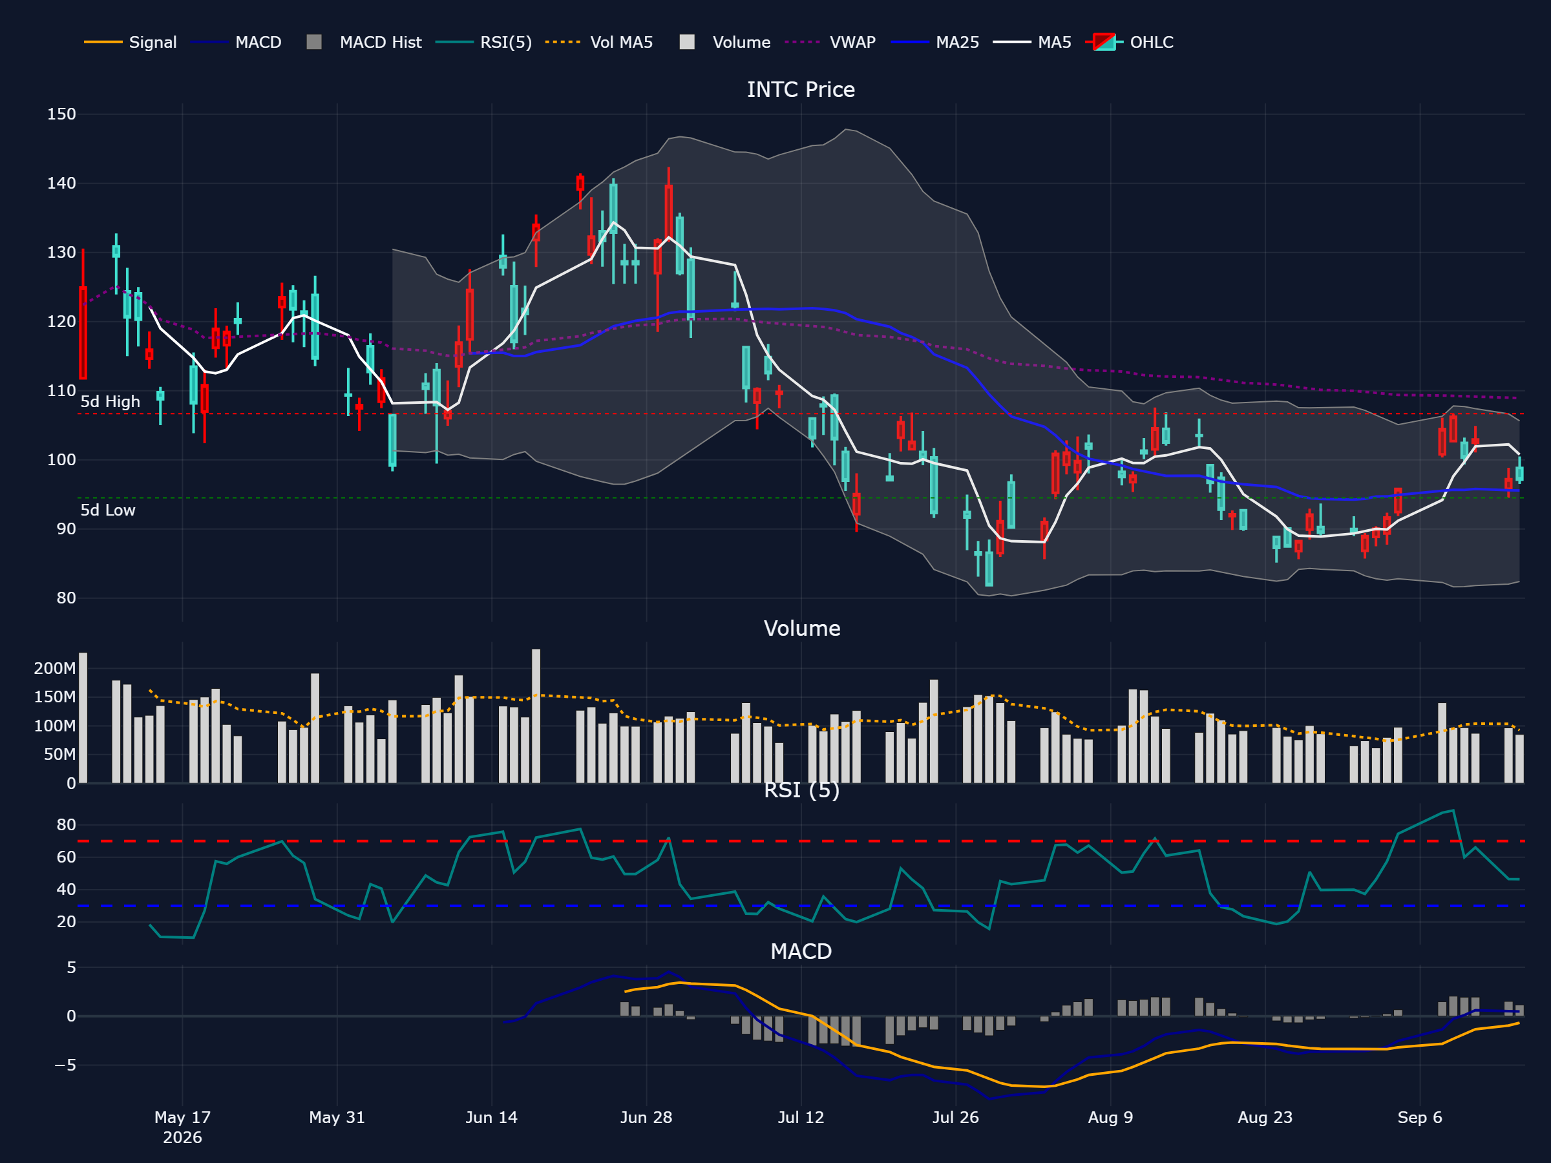
Task: Click the 5d High annotation label
Action: coord(110,402)
